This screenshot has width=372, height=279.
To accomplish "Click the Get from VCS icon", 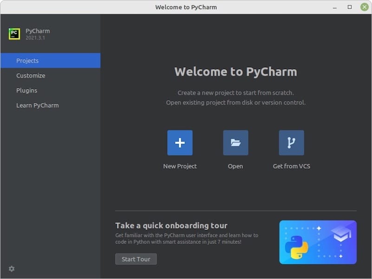I will 291,143.
